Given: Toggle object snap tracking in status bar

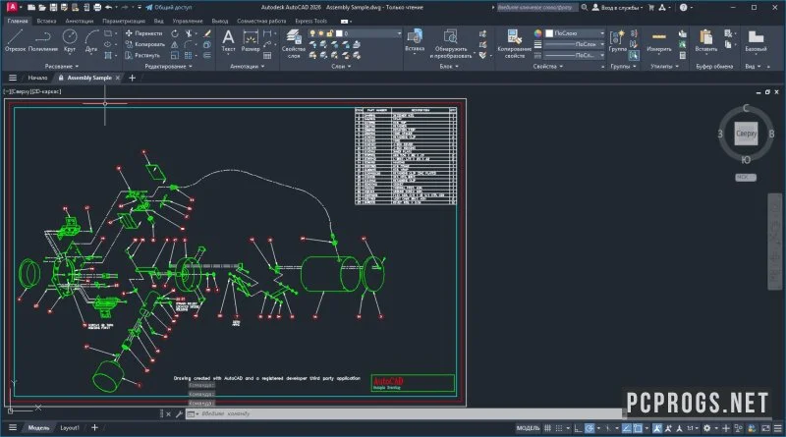Looking at the screenshot, I should coord(626,428).
